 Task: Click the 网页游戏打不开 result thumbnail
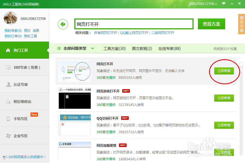click(75, 98)
